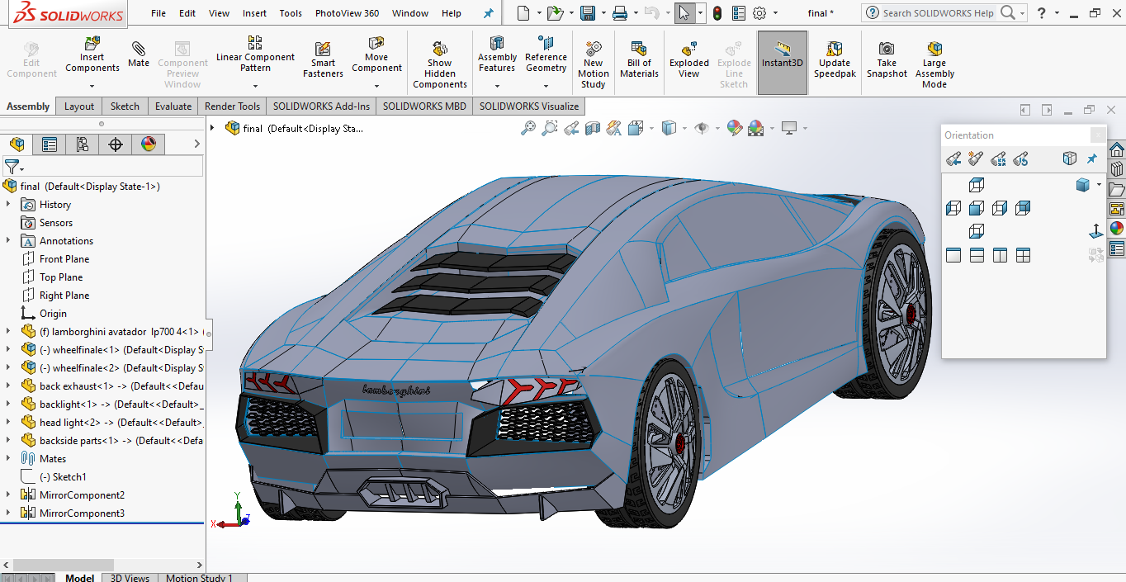Open the Tools menu
Screen dimensions: 1126x582
291,13
